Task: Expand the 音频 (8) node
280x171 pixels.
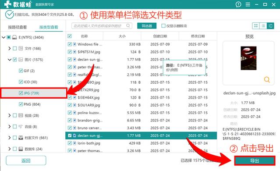Action: 9,127
